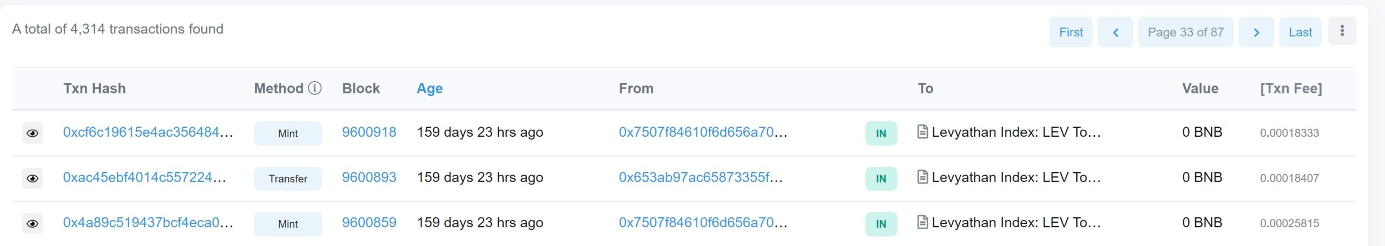Click contract document icon in third row
Screen dimensions: 1385x246
click(x=923, y=222)
